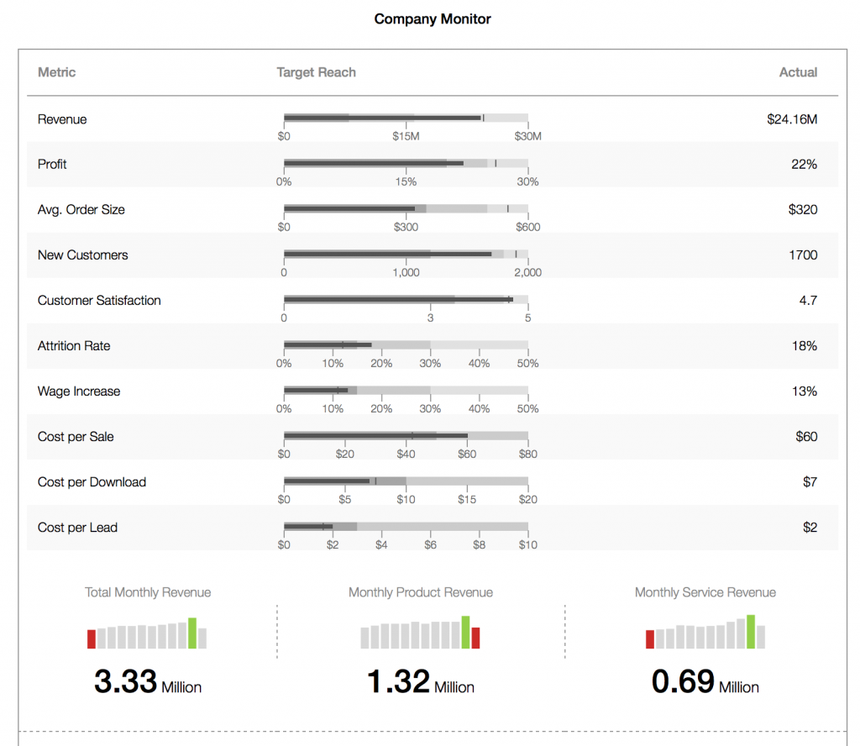
Task: Click the green bar in Total Monthly Revenue chart
Action: tap(192, 633)
